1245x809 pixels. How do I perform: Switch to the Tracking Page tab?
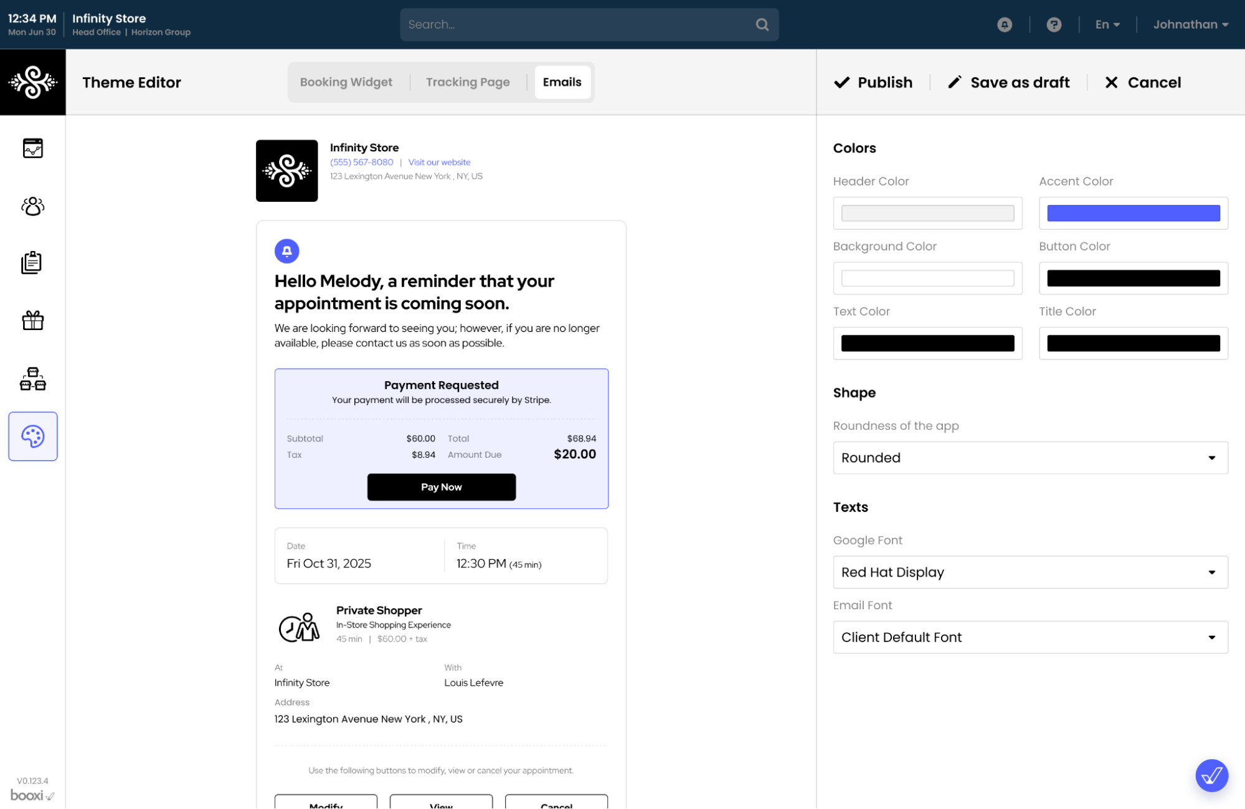click(x=467, y=82)
